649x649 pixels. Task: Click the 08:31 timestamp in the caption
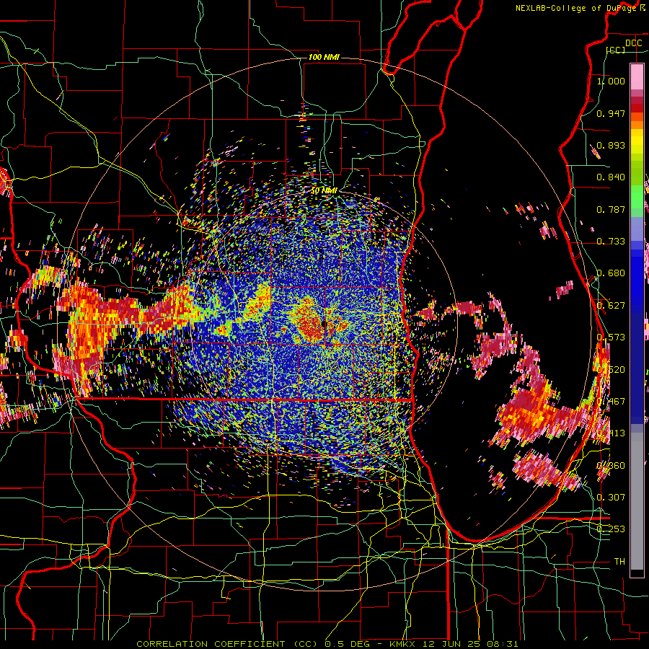point(503,644)
